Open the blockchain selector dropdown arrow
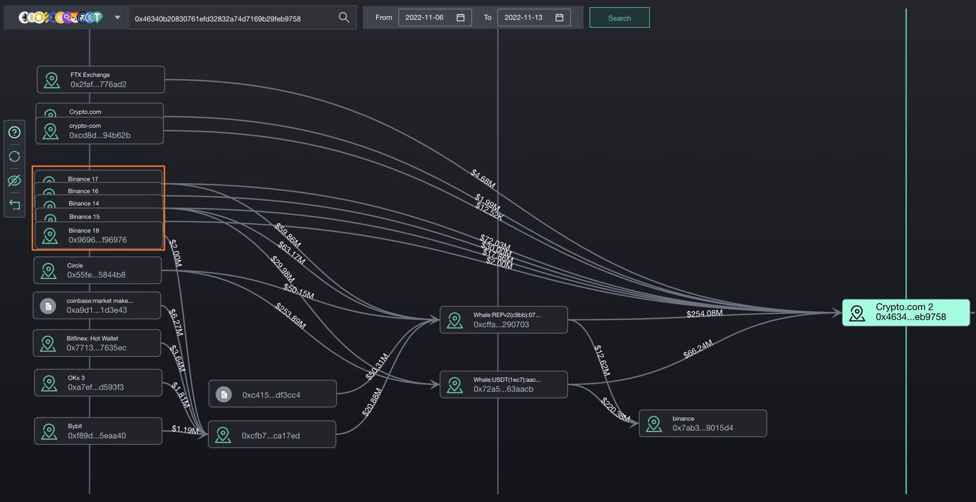The image size is (976, 502). 117,18
